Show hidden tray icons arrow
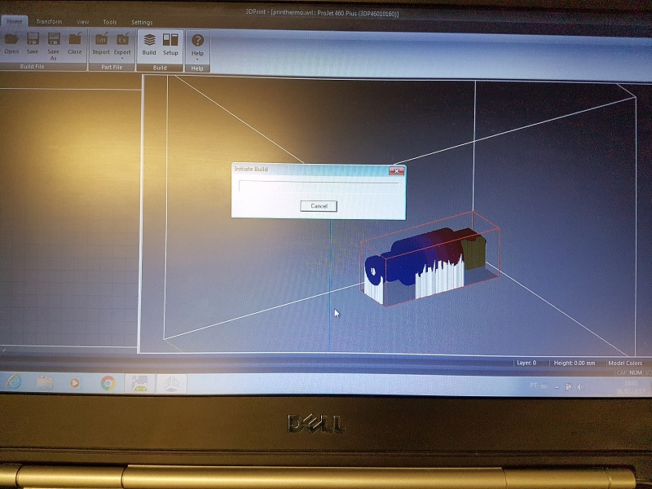Viewport: 652px width, 489px height. (x=557, y=387)
